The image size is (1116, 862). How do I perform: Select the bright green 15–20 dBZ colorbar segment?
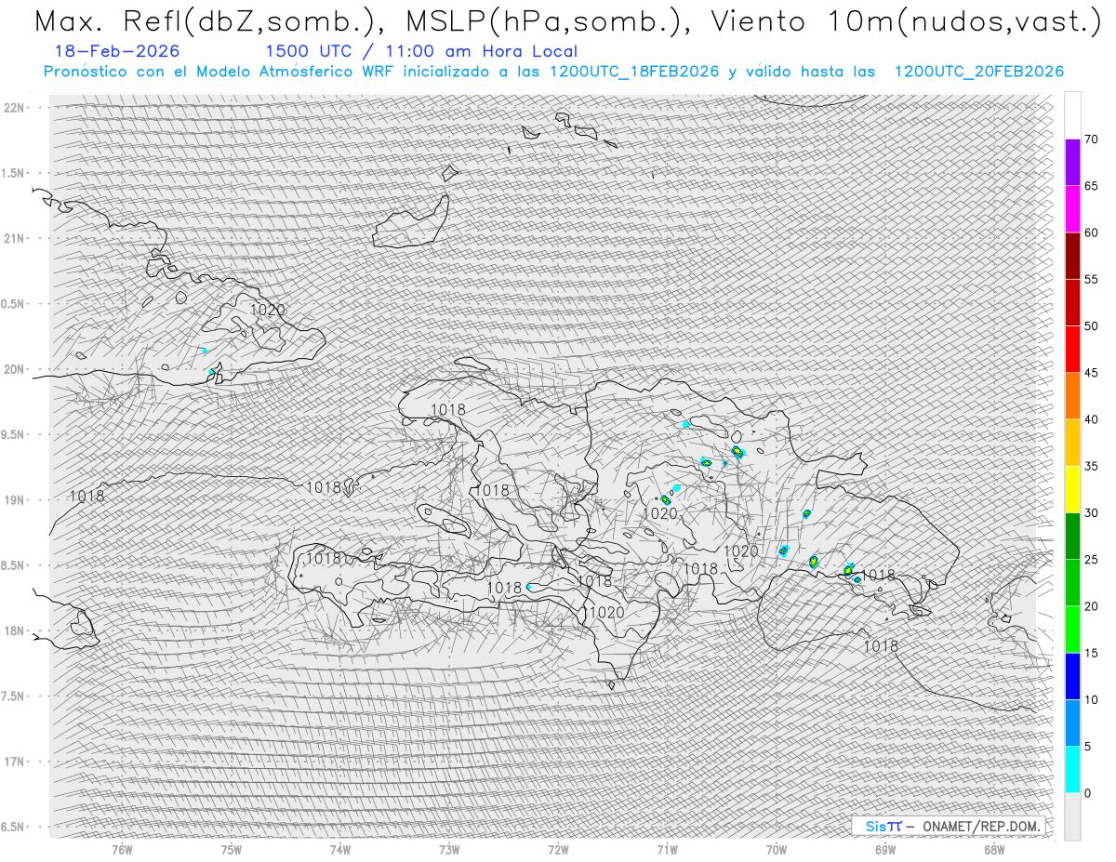1072,630
